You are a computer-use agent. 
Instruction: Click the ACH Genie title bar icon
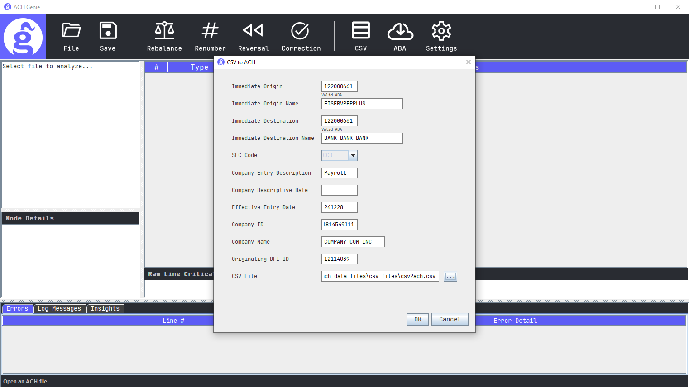point(8,7)
